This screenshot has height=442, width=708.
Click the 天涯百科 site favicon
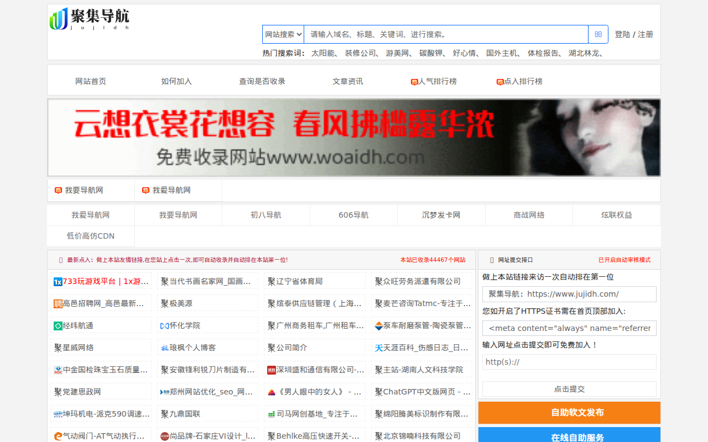[x=379, y=348]
